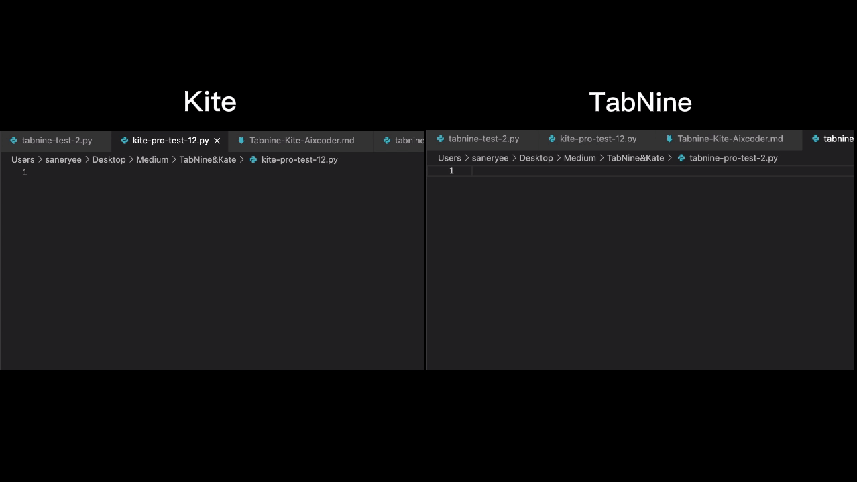Select active tabnine tab in TabNine editor
The height and width of the screenshot is (482, 857).
point(828,139)
